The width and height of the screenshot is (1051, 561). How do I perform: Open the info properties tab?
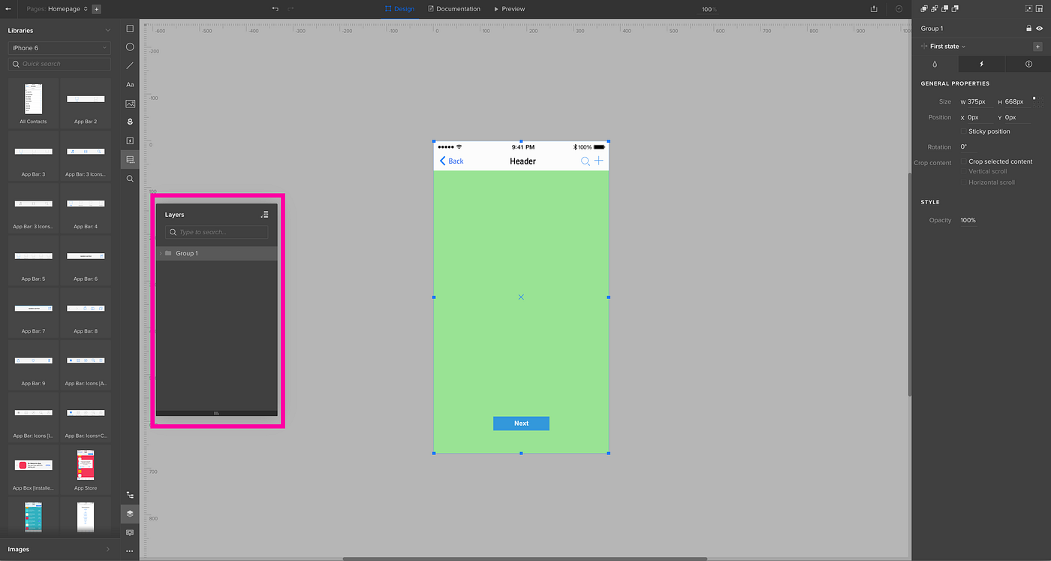(x=1028, y=65)
